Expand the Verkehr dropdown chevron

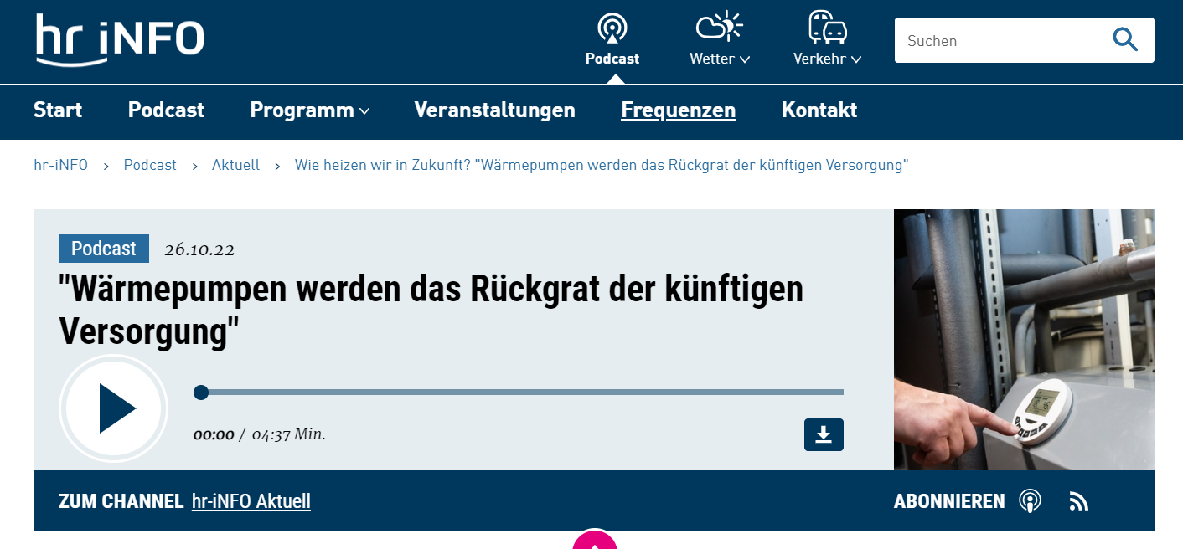tap(855, 59)
